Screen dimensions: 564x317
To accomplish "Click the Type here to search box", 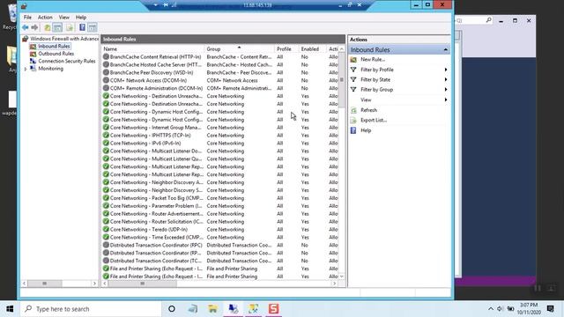I will pyautogui.click(x=91, y=309).
